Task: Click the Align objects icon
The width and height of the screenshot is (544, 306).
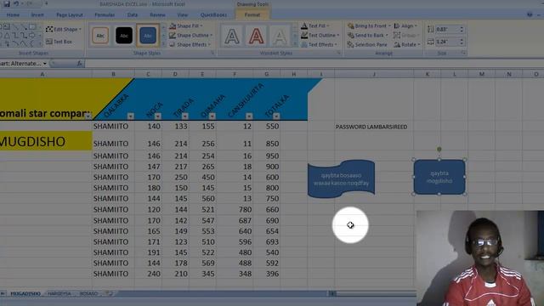Action: (397, 26)
